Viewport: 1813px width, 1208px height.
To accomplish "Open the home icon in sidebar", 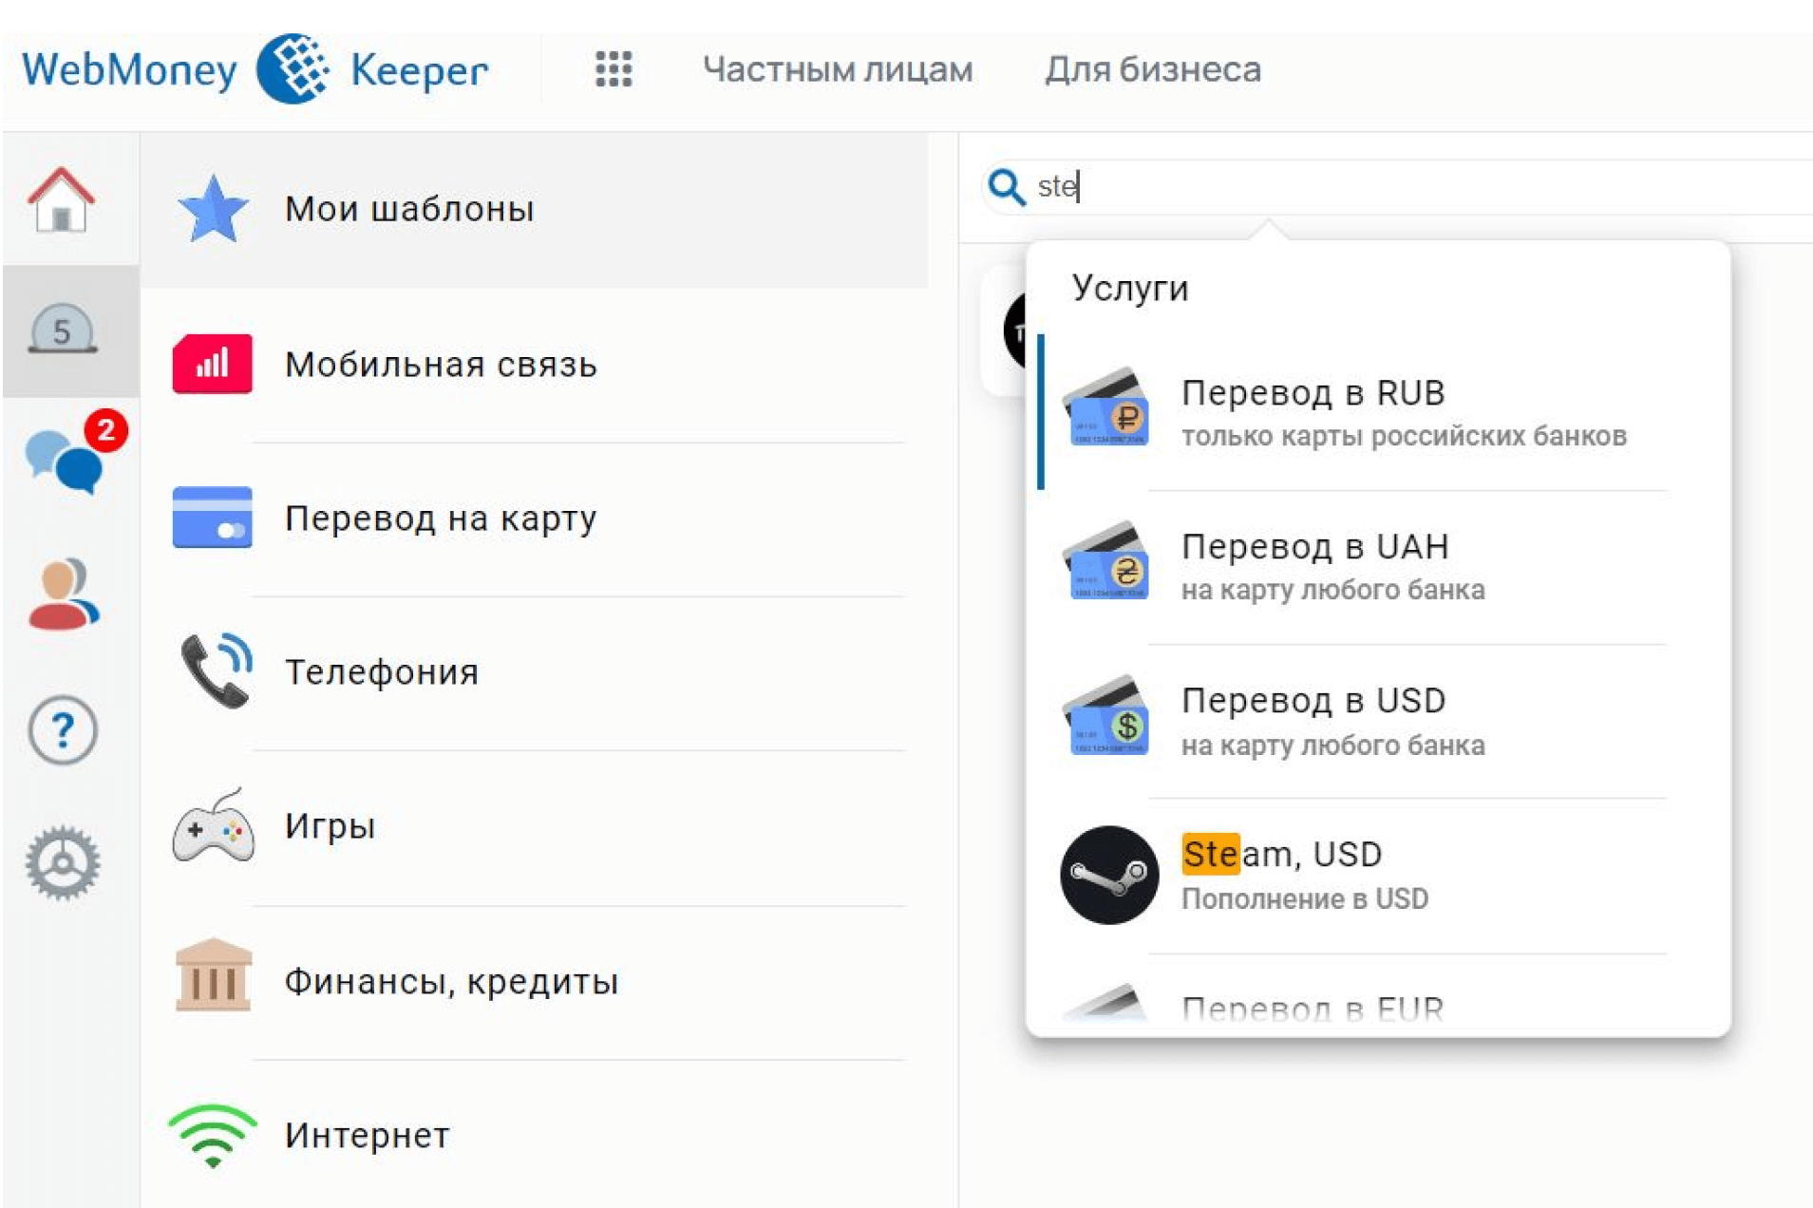I will [62, 200].
